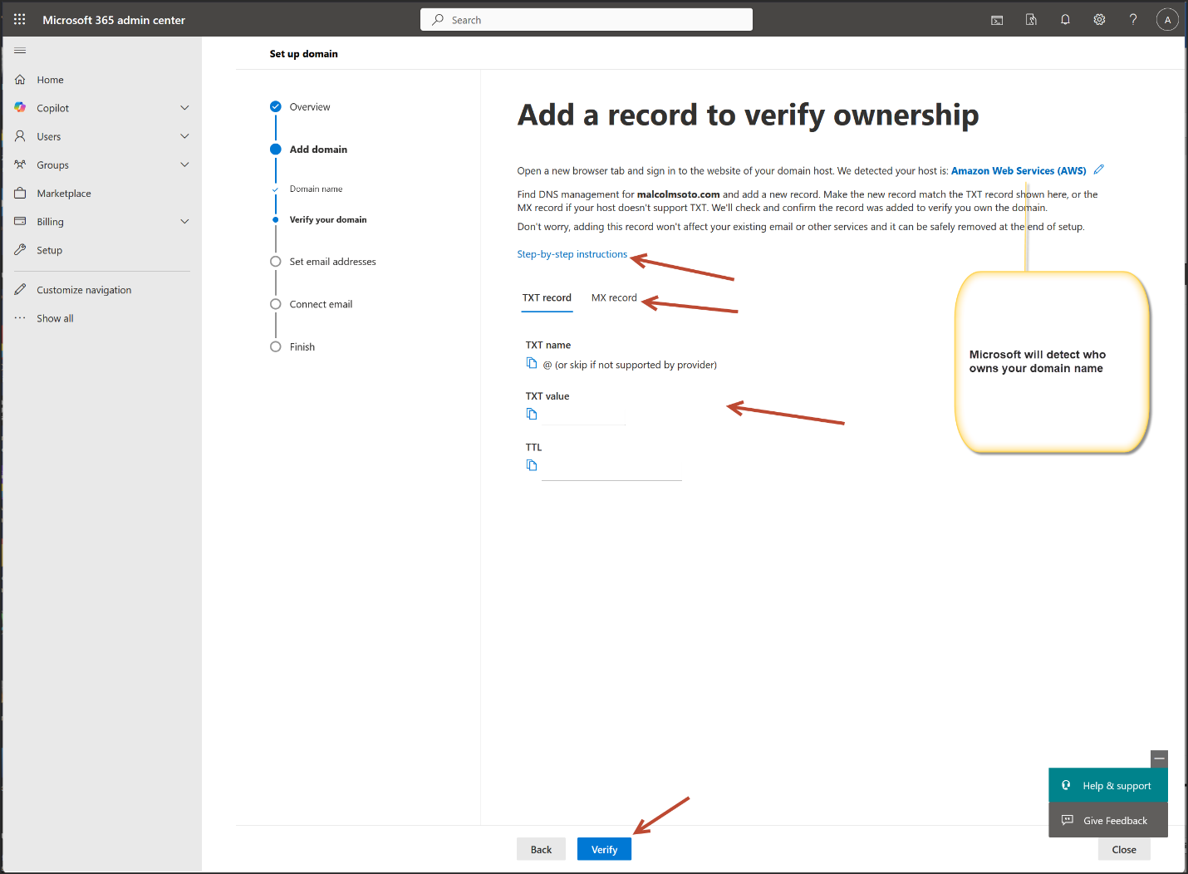Click the blue Verify button
Viewport: 1188px width, 874px height.
click(604, 849)
